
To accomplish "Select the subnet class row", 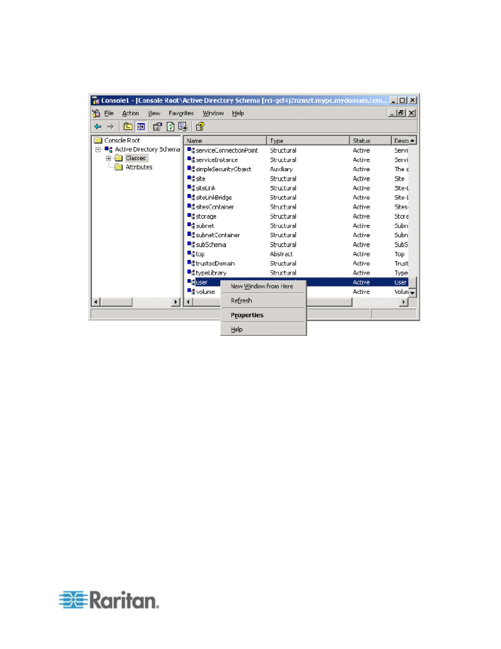I will pyautogui.click(x=297, y=226).
